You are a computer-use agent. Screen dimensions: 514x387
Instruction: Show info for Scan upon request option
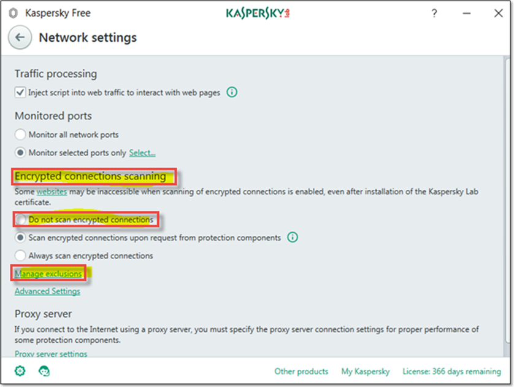point(293,237)
